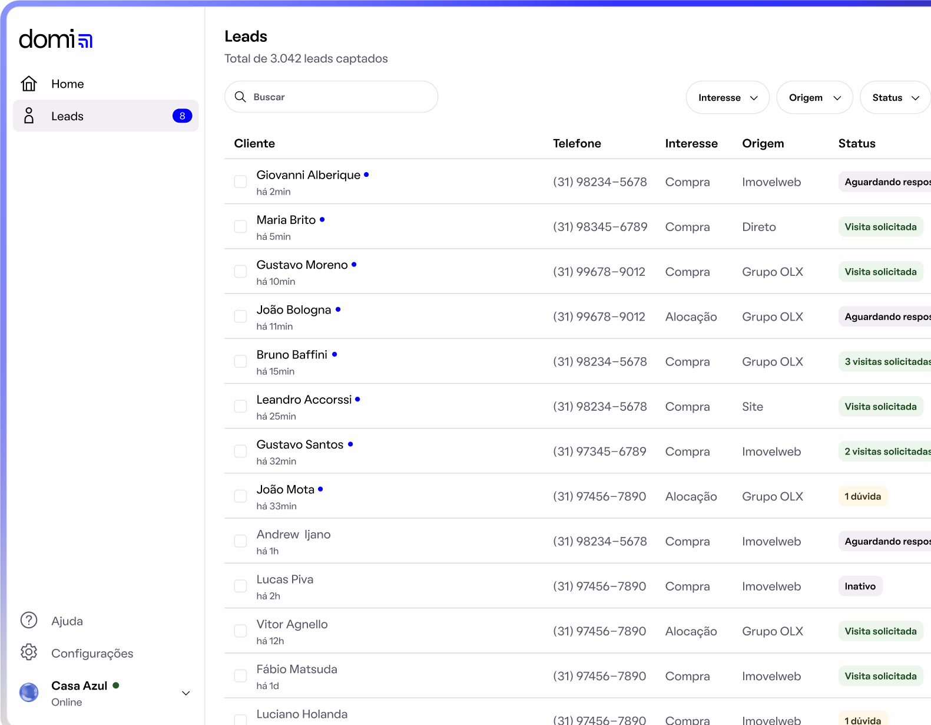Select the checkbox for João Bologna
The width and height of the screenshot is (931, 725).
[x=240, y=317]
